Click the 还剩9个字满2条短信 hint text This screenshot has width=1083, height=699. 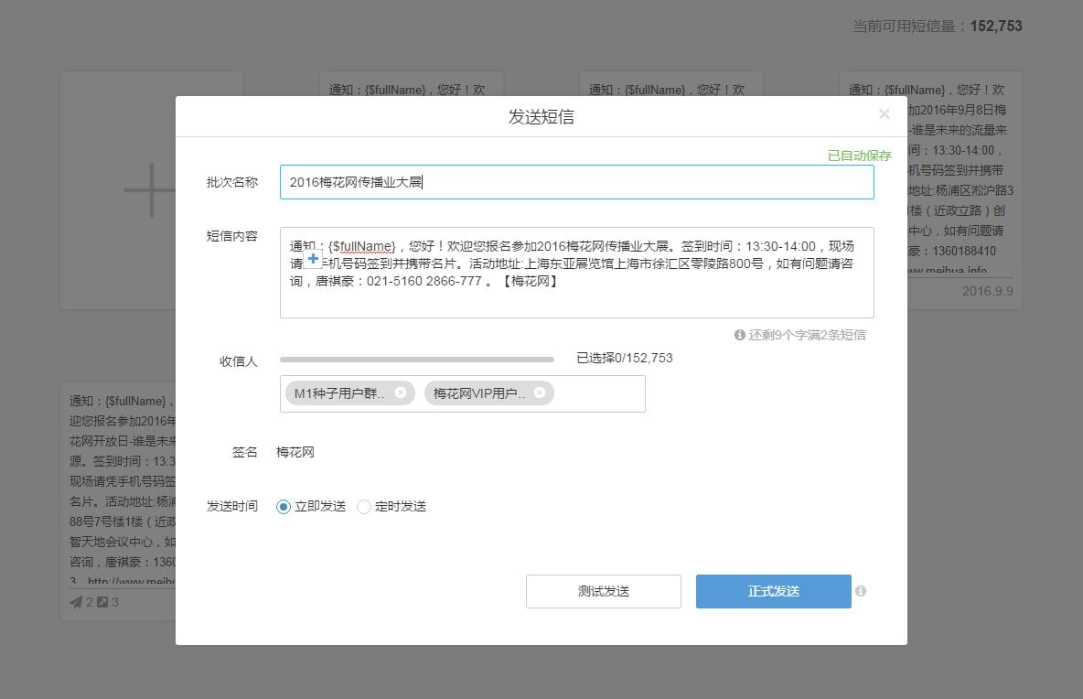(807, 334)
